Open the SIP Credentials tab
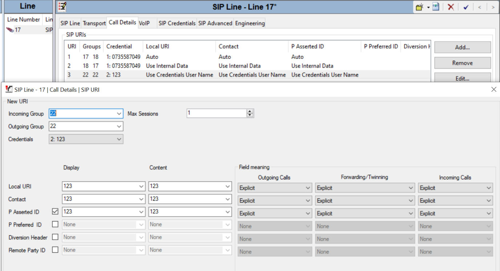The width and height of the screenshot is (500, 271). tap(177, 23)
